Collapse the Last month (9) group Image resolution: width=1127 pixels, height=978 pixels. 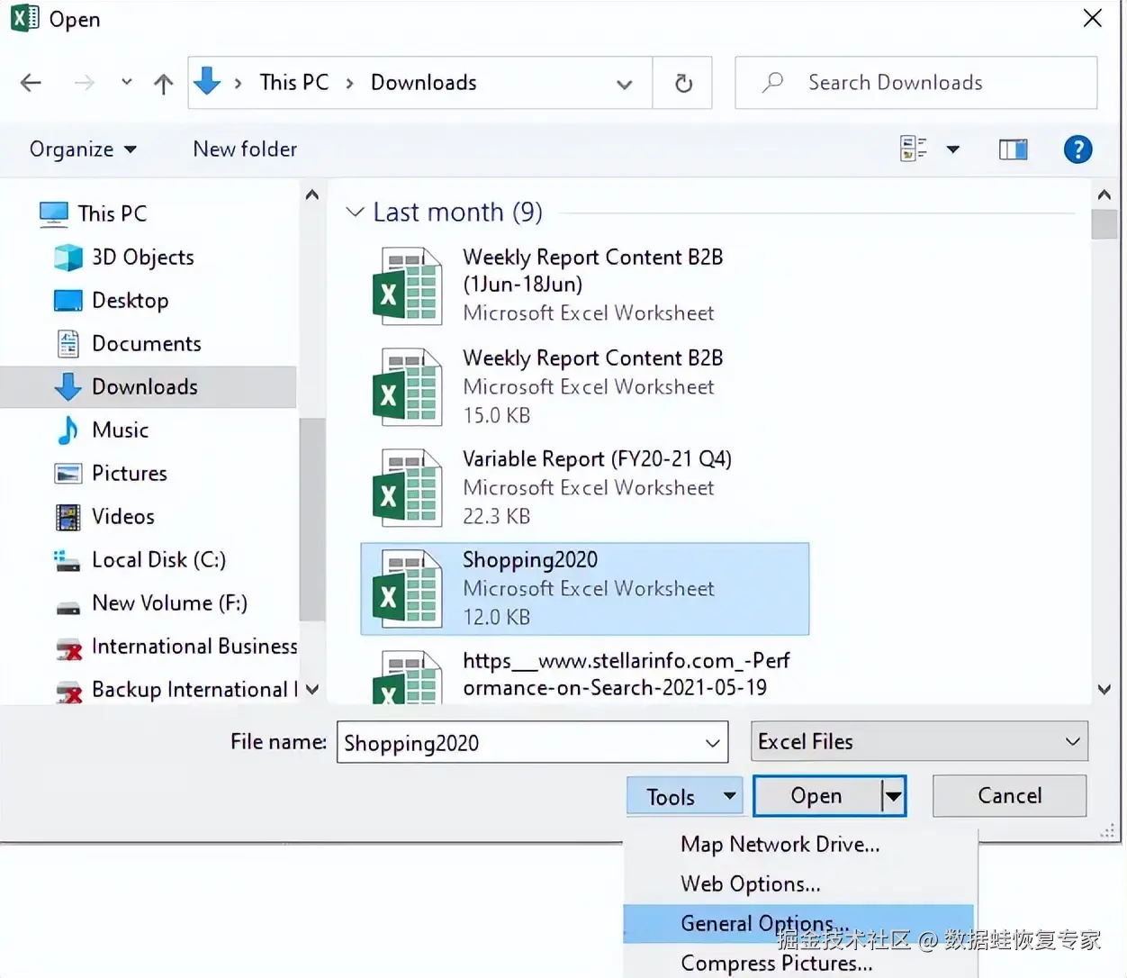[355, 213]
